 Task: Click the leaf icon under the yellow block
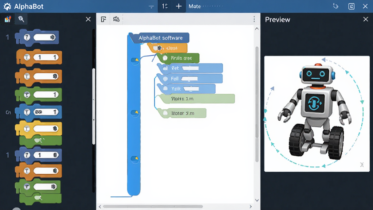coord(39,140)
